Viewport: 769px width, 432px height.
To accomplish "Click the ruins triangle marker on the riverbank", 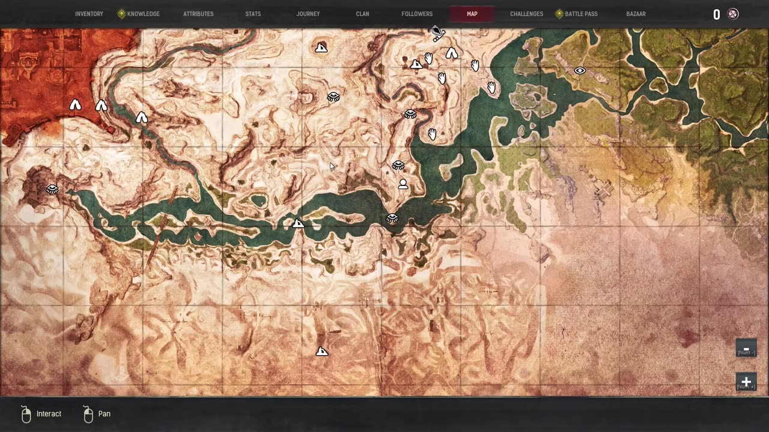I will (298, 224).
